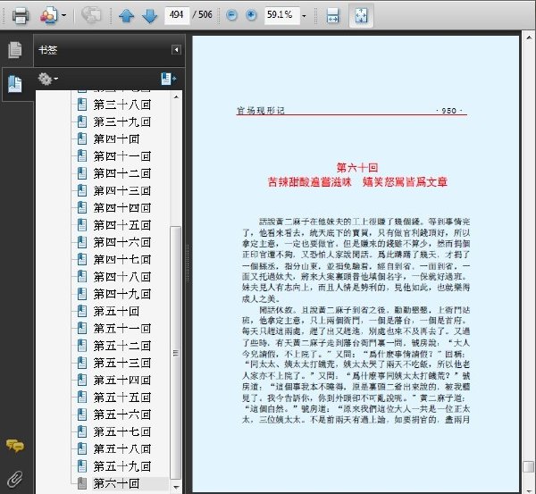The image size is (536, 494).
Task: Open the attachments paperclip panel
Action: coord(14,479)
